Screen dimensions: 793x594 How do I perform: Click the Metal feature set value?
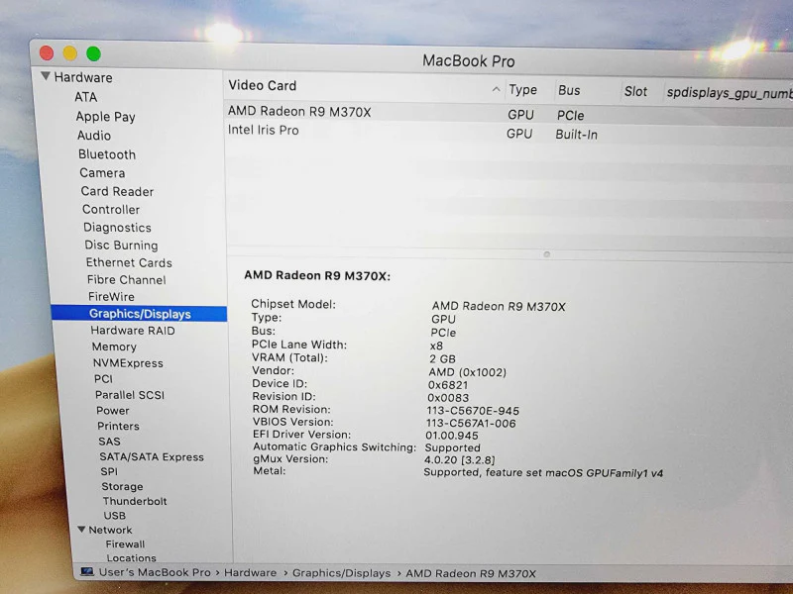pyautogui.click(x=543, y=473)
